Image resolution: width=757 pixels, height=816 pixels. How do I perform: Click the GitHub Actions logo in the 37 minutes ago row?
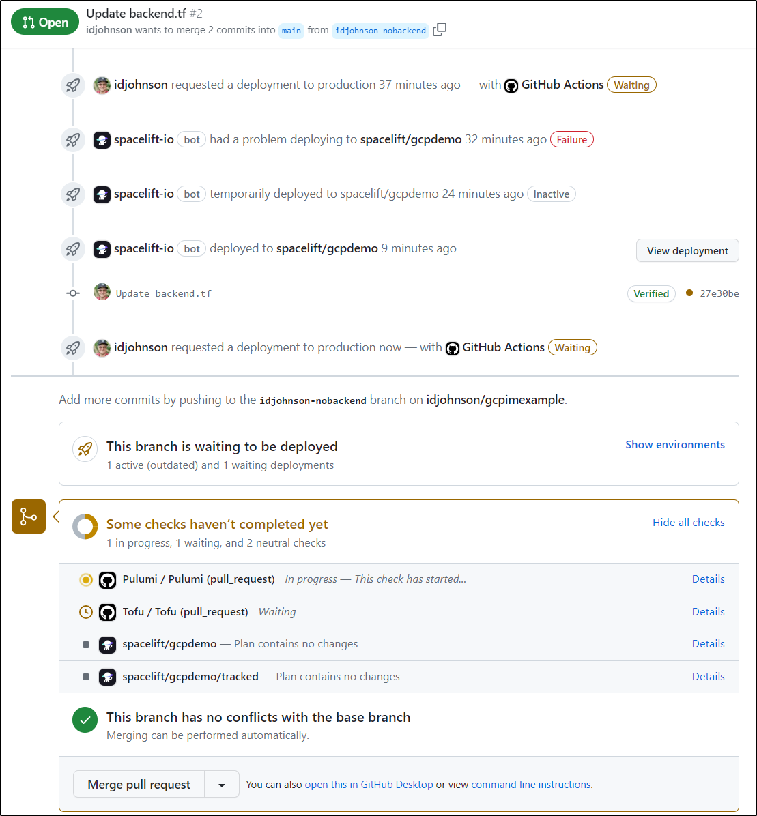(511, 86)
